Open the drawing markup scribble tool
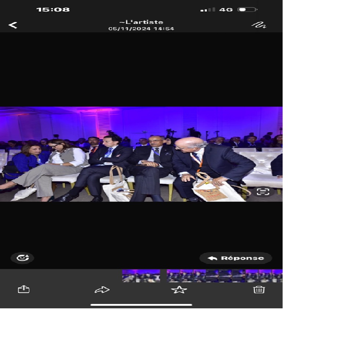This screenshot has width=363, height=359. (x=258, y=25)
